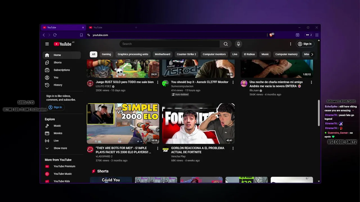The image size is (360, 202).
Task: Open YouTube Music link
Action: tap(62, 174)
